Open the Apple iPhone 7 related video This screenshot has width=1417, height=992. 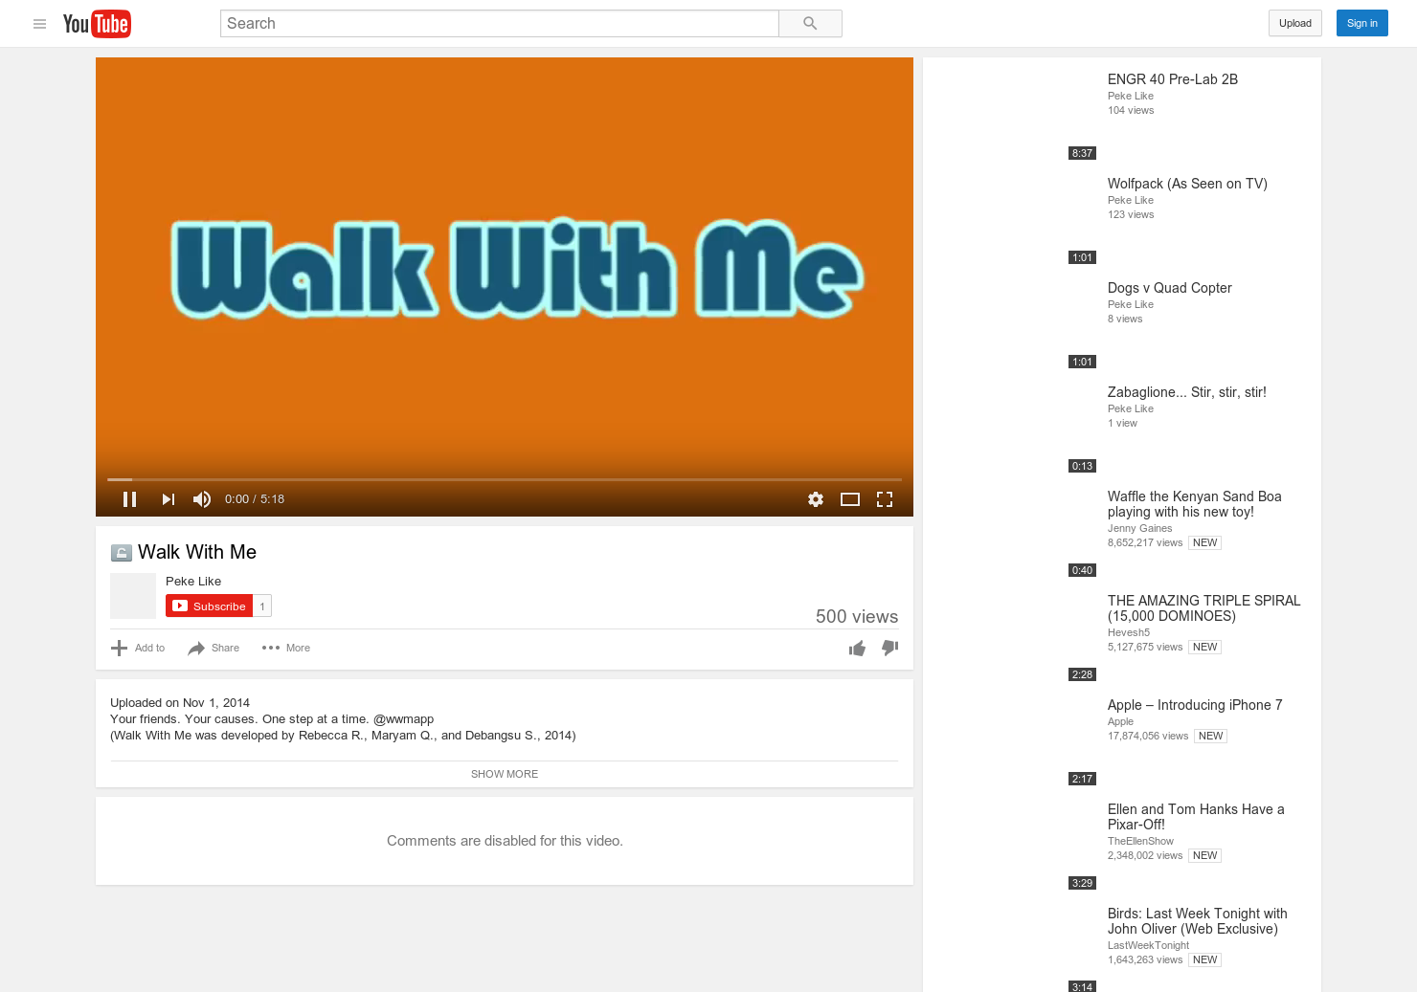coord(1195,705)
